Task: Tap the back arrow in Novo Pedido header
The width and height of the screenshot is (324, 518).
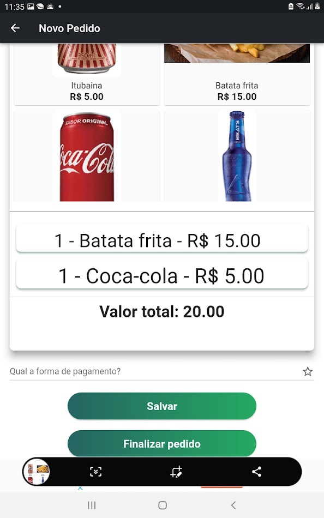Action: (16, 28)
